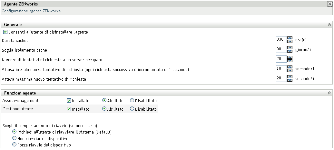Image resolution: width=334 pixels, height=150 pixels.
Task: Choose 'Forza riavvio del dispositivo' option
Action: coord(14,145)
